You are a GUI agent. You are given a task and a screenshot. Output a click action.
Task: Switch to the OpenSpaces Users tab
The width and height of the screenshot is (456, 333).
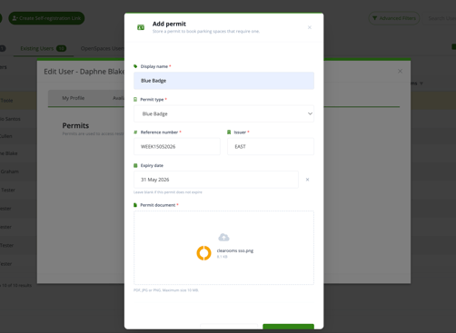point(103,48)
